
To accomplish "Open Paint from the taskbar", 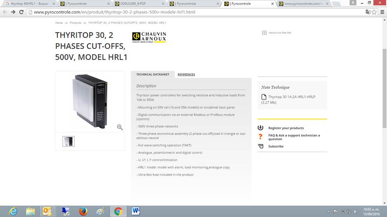I will click(x=100, y=211).
